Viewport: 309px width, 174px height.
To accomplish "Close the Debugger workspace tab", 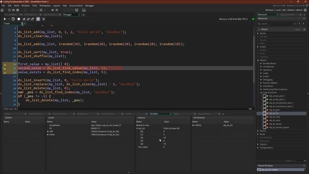I will pyautogui.click(x=79, y=14).
